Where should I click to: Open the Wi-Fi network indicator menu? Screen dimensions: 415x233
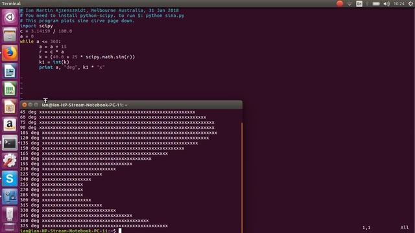pyautogui.click(x=350, y=4)
